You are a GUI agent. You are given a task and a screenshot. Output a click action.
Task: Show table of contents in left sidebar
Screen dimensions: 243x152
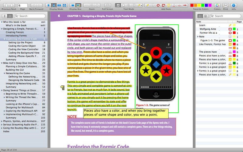10,16
